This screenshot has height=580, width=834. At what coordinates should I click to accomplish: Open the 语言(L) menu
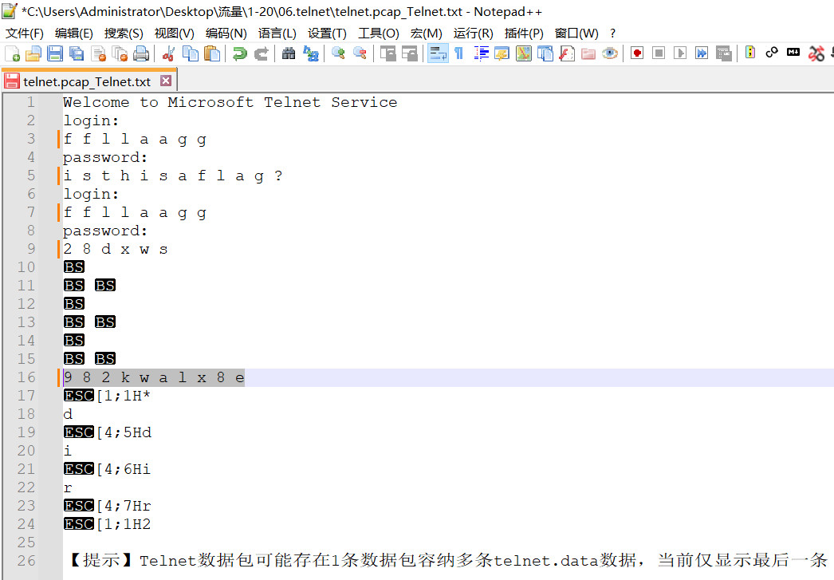(x=277, y=34)
